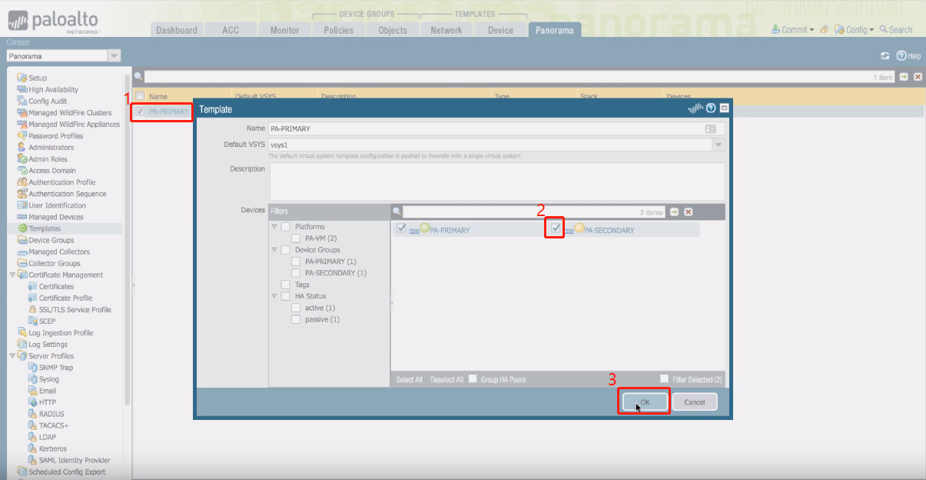The height and width of the screenshot is (480, 926).
Task: Open the Context Panorama dropdown
Action: tap(114, 56)
